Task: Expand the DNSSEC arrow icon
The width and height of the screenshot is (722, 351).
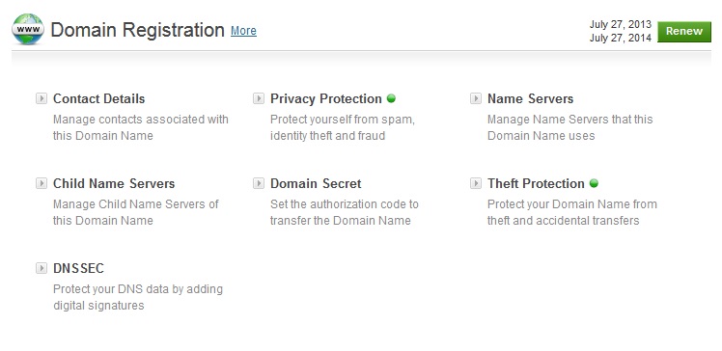Action: [x=42, y=268]
